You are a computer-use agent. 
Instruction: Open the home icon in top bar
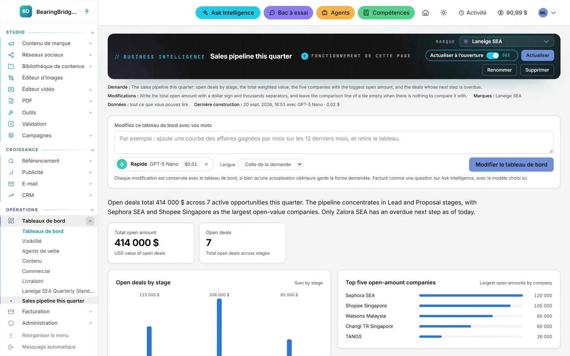(426, 13)
